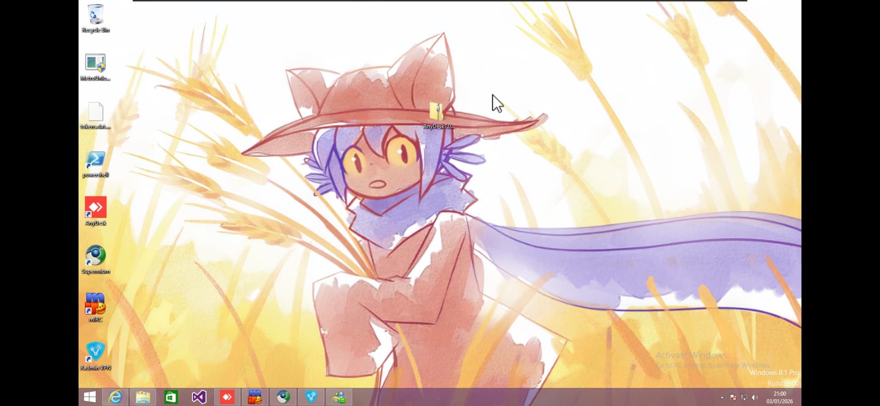Select the AnyDesk7.0 zip archive on desktop

(438, 113)
